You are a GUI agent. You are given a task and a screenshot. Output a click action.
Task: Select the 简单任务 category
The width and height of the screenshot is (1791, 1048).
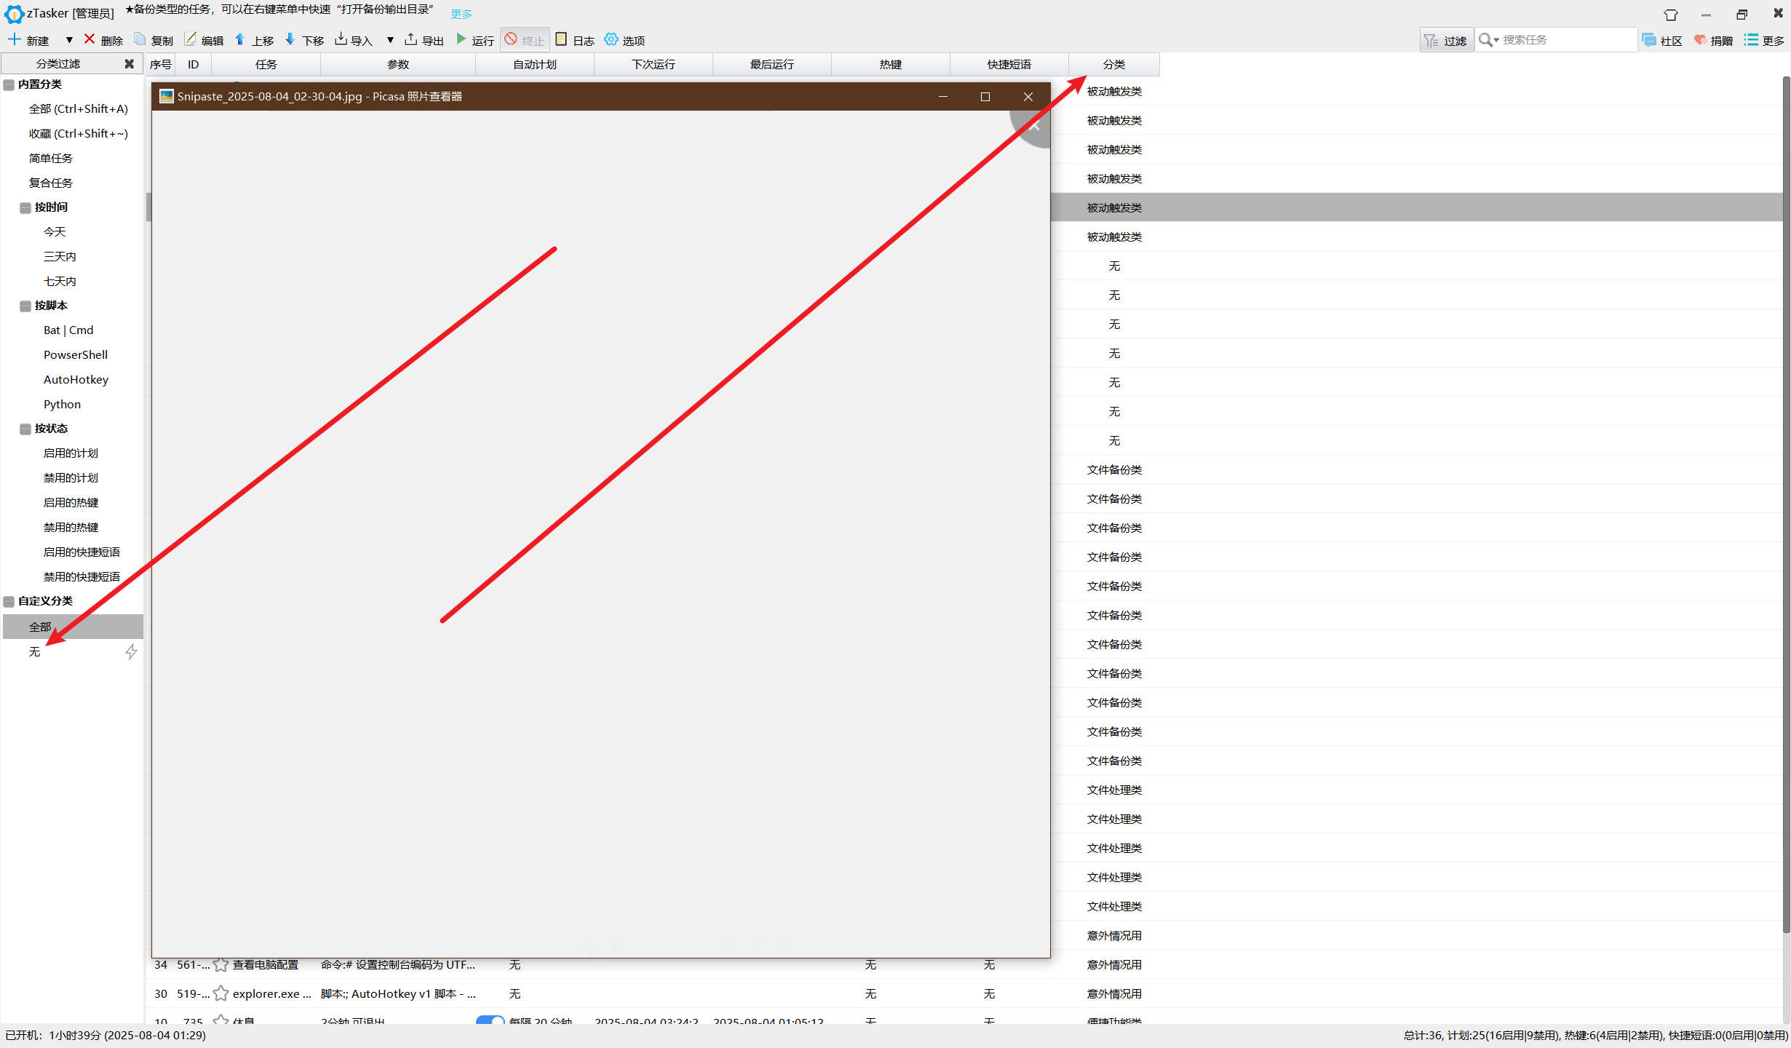[51, 159]
